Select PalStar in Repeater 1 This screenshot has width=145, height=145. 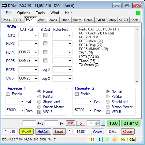[x=39, y=97]
